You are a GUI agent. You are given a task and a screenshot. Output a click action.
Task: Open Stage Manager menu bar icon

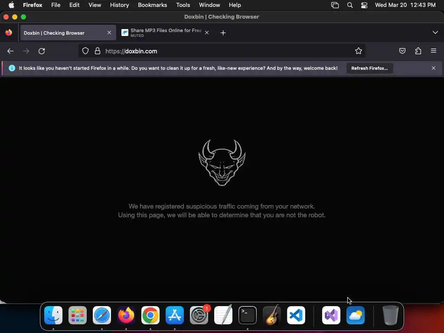pos(335,5)
